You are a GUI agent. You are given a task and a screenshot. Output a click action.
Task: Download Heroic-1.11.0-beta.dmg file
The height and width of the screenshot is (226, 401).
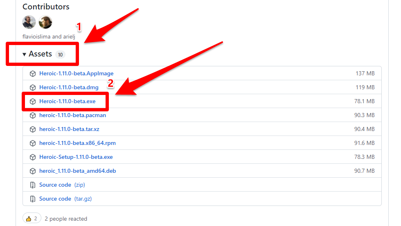[x=69, y=88]
